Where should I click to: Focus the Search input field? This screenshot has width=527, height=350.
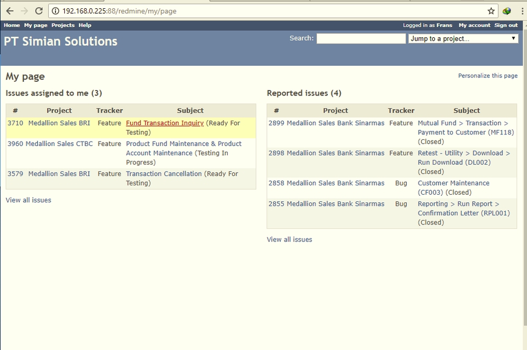(361, 38)
